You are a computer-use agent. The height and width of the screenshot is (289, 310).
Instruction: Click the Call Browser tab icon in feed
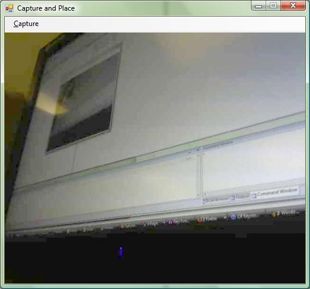pos(205,201)
